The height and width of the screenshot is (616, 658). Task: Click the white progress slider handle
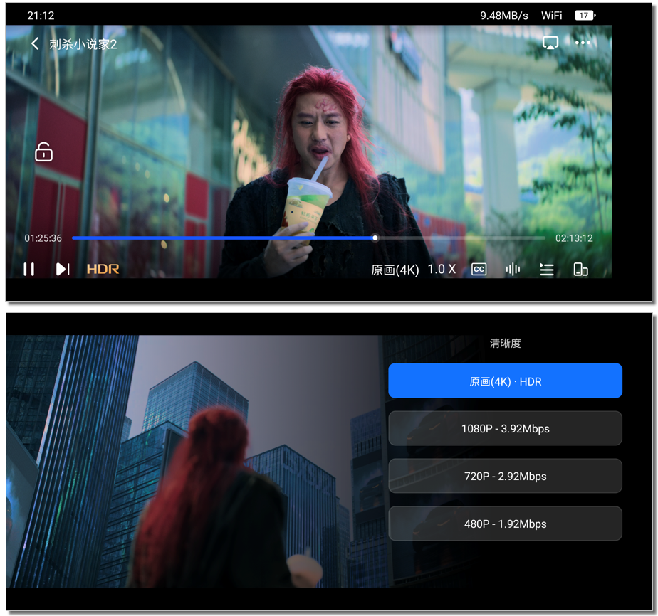pos(375,238)
